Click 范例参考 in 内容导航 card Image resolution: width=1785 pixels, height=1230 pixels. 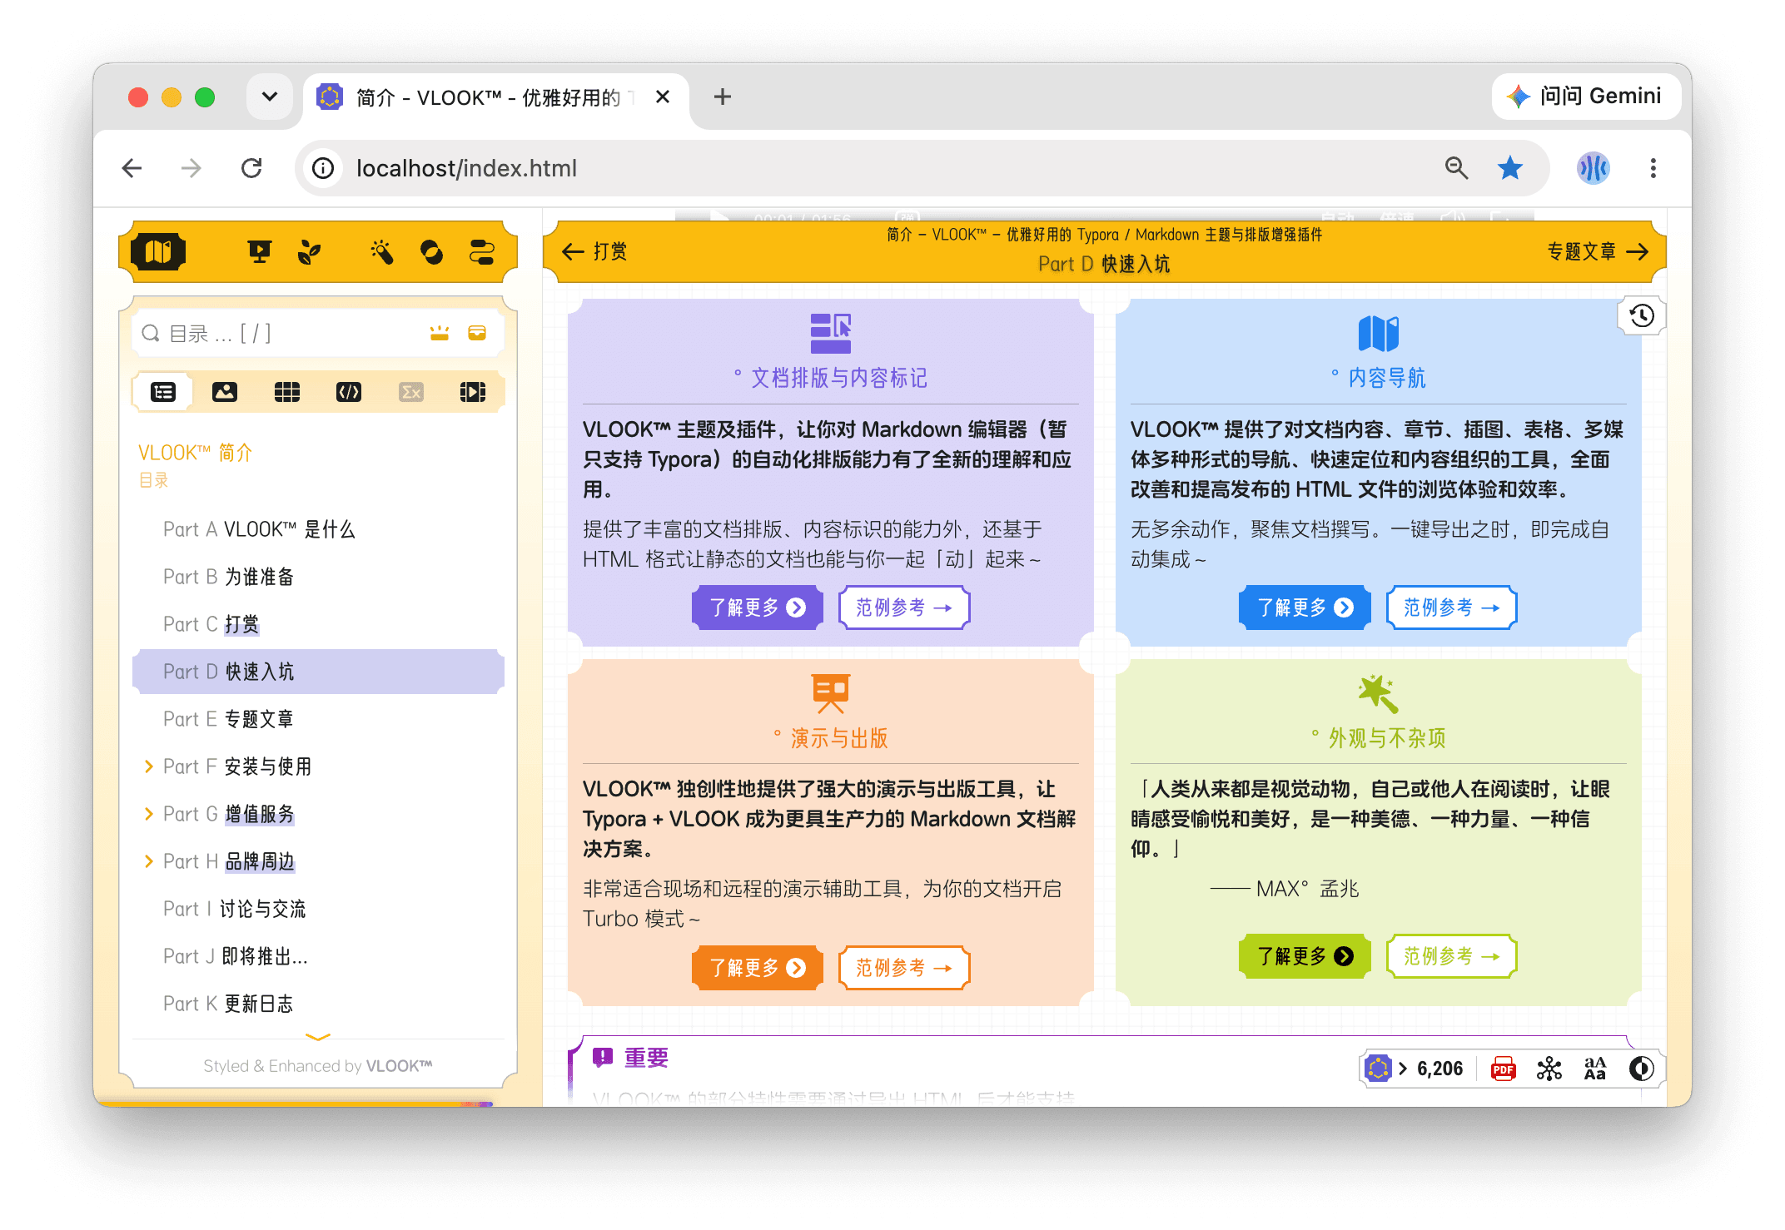[1452, 608]
